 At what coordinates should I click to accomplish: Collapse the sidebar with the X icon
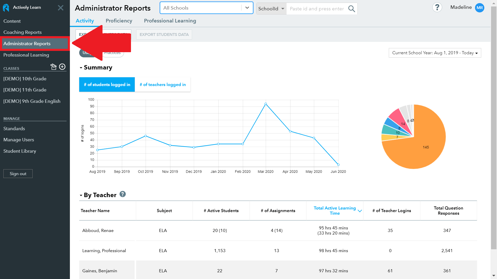click(x=61, y=7)
